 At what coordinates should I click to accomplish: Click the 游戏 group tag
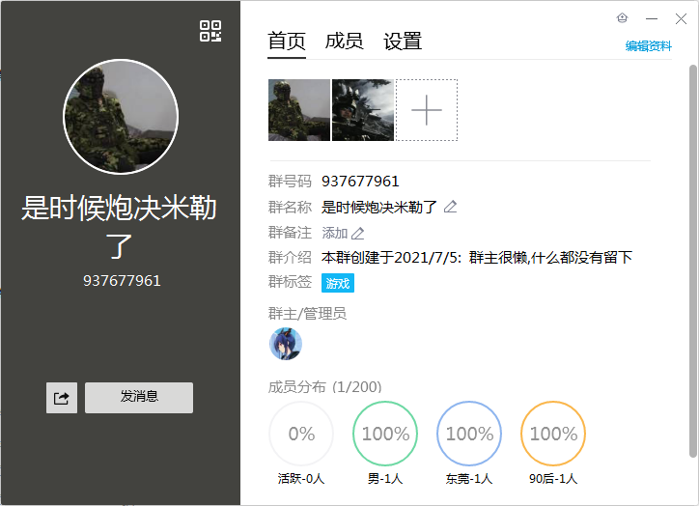tap(338, 283)
